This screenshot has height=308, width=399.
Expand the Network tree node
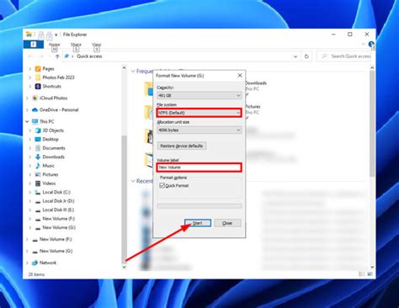point(27,263)
